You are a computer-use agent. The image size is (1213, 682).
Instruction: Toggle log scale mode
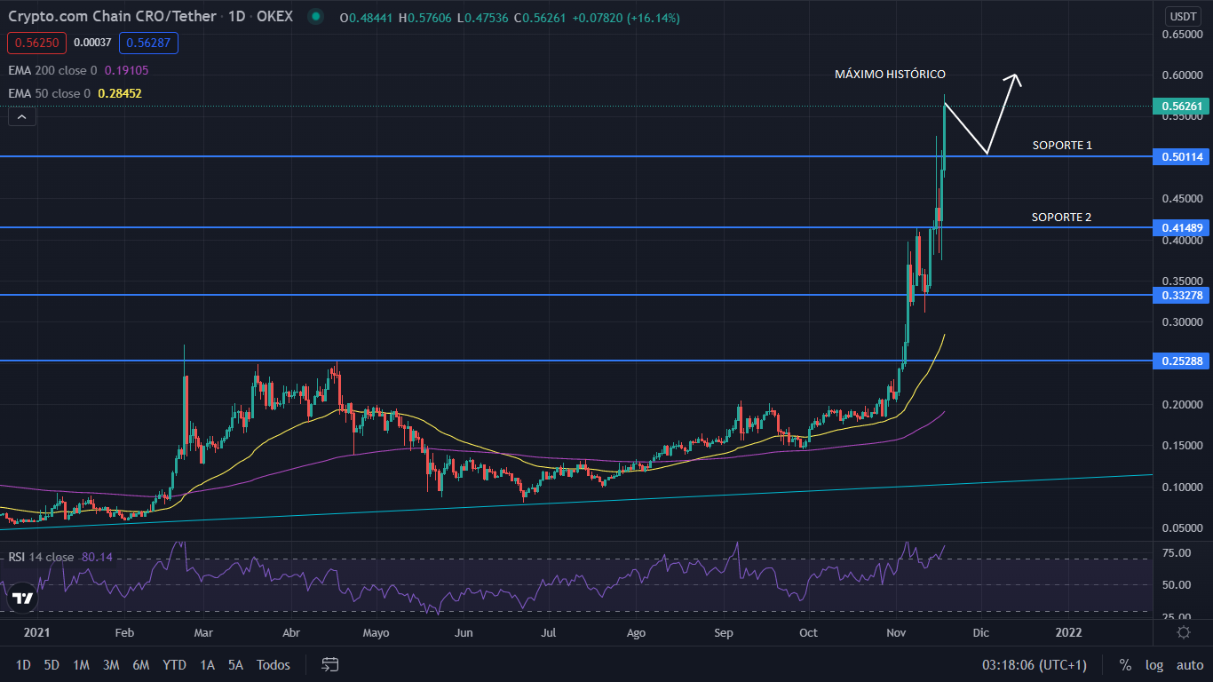click(x=1154, y=664)
